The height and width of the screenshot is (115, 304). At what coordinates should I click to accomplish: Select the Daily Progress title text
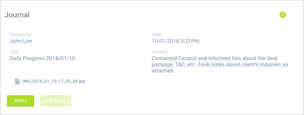click(27, 58)
